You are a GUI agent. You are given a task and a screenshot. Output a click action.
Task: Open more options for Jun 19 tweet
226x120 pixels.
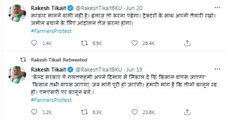(217, 70)
